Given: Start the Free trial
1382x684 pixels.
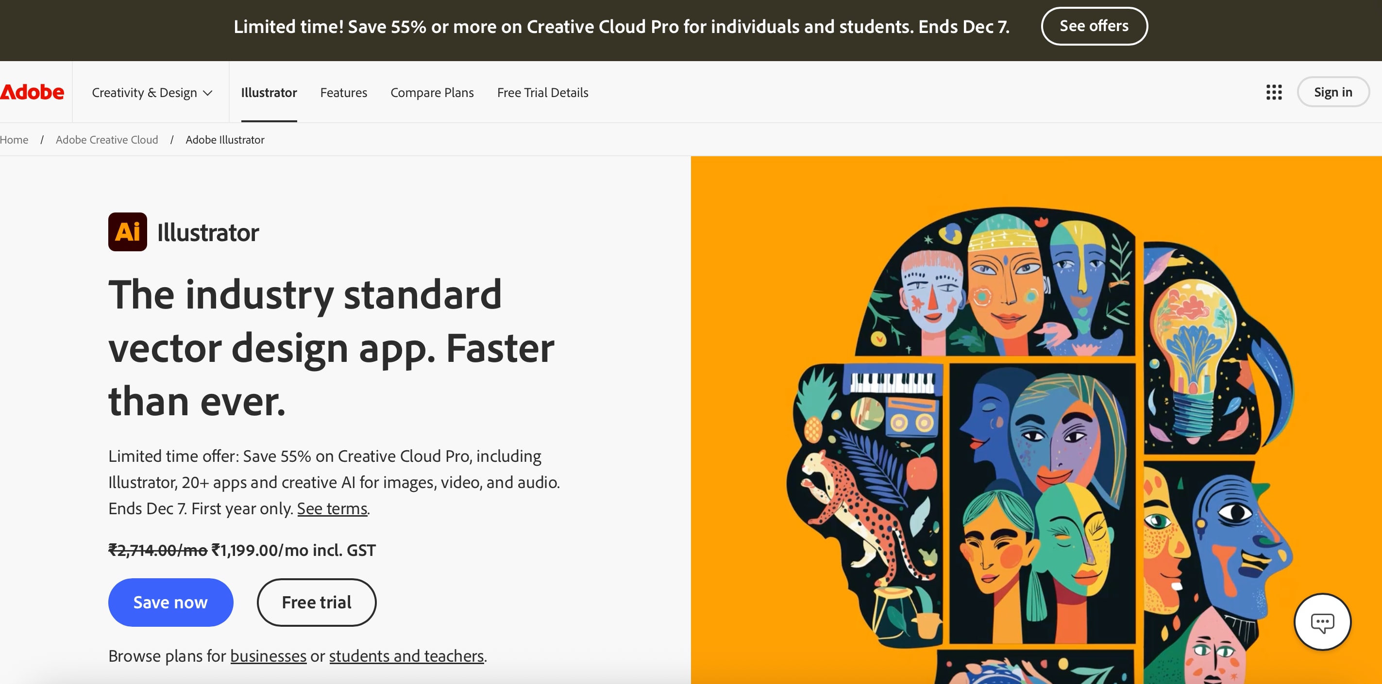Looking at the screenshot, I should (x=317, y=602).
